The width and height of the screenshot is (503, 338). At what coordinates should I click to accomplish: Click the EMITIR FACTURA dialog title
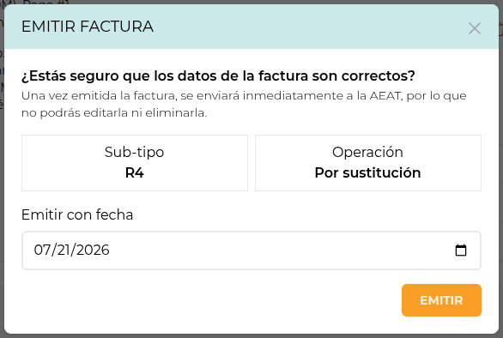(88, 27)
